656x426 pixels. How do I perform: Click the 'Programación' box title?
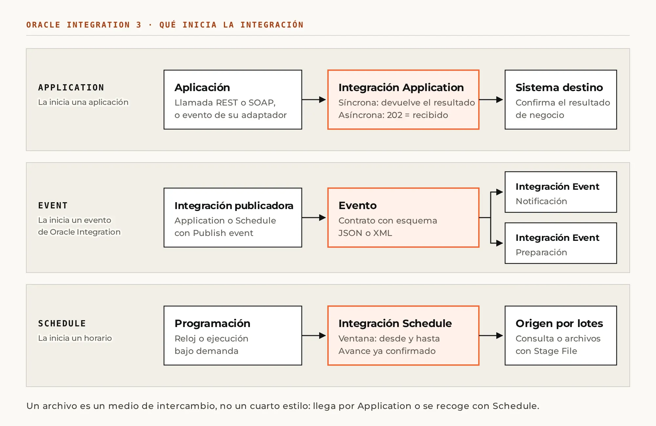212,323
